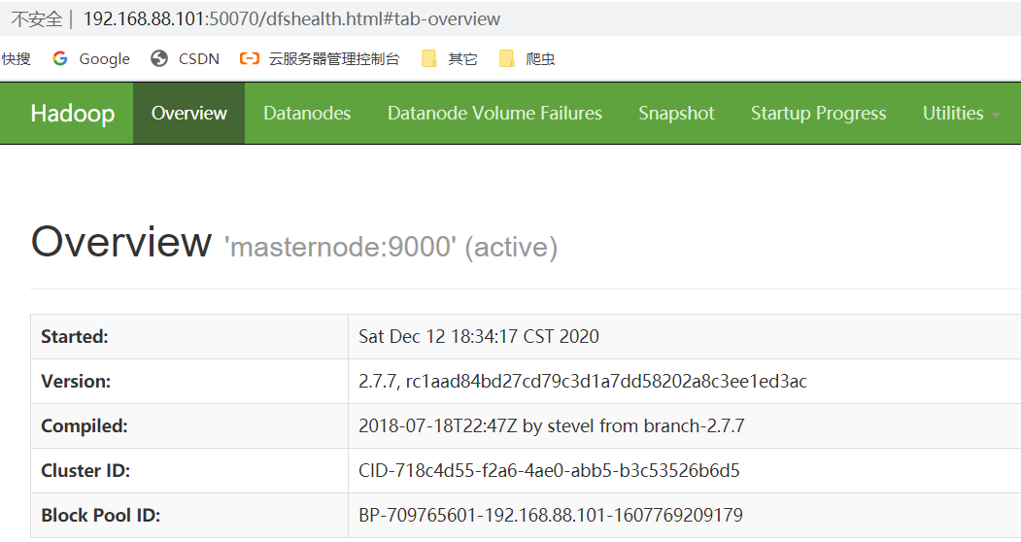Screen dimensions: 1021x542
Task: Open the Startup Progress tab
Action: point(819,114)
